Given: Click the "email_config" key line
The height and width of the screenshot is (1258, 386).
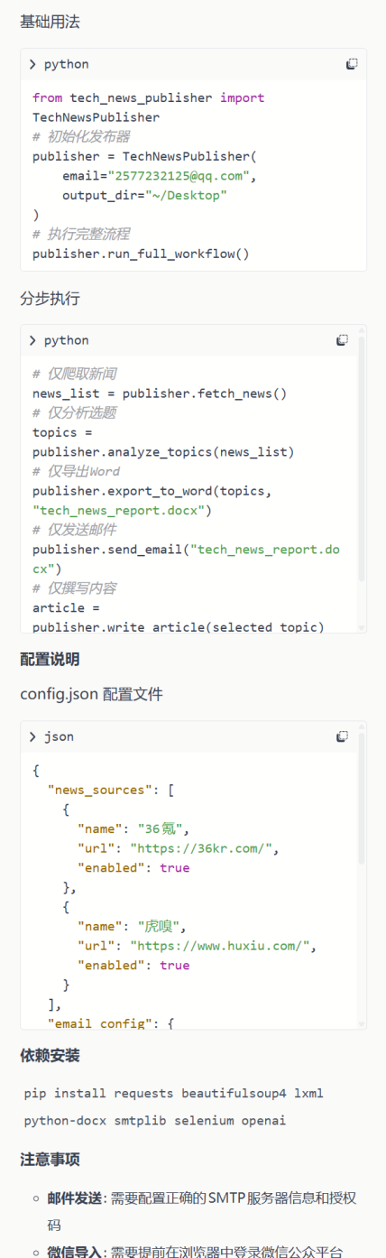Looking at the screenshot, I should [110, 1023].
